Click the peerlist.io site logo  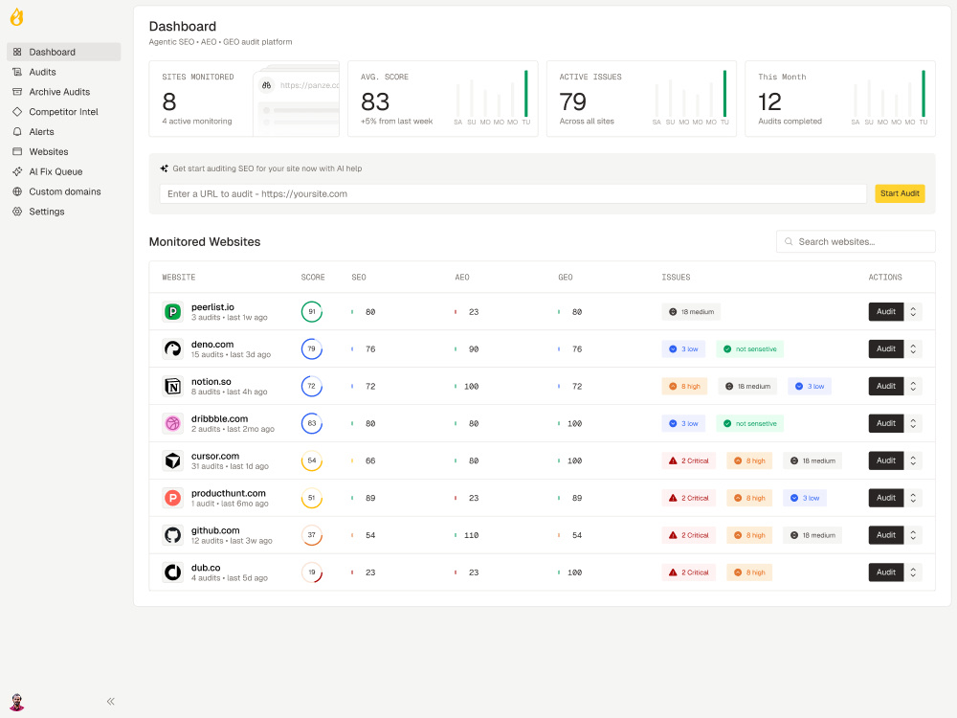coord(172,312)
